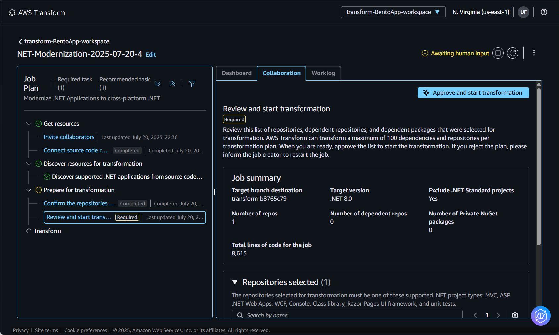This screenshot has height=335, width=559.
Task: Click the back arrow beside transform-BentoApp-workspace
Action: (x=20, y=41)
